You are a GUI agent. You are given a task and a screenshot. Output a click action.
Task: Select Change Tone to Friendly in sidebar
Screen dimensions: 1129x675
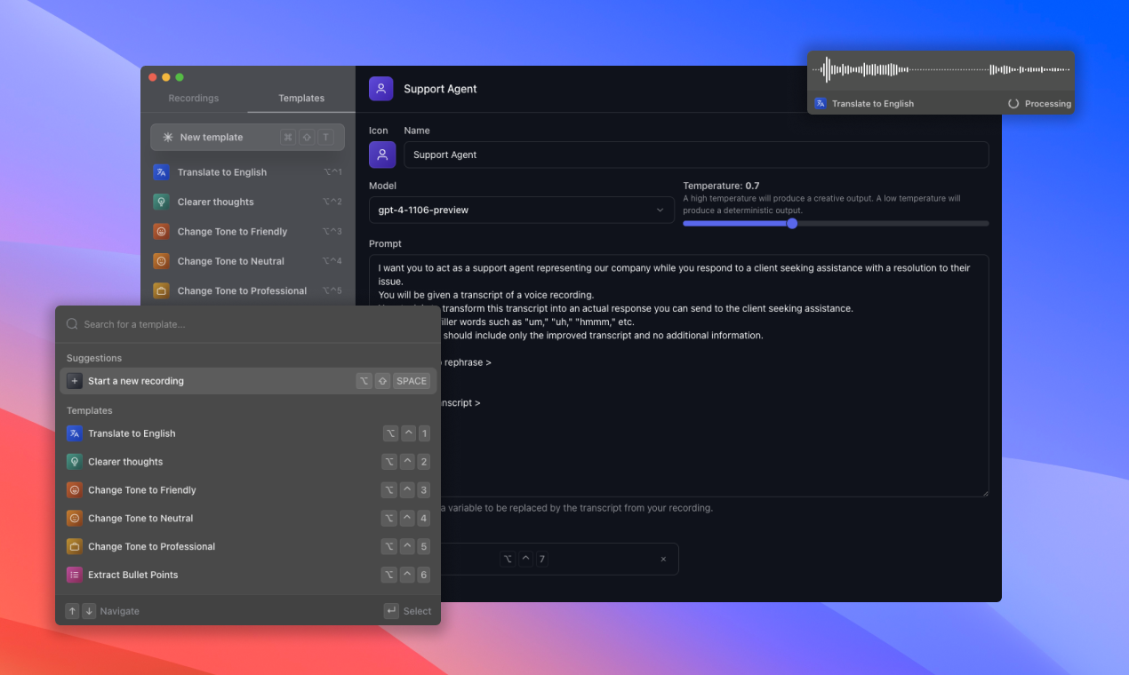pyautogui.click(x=248, y=231)
